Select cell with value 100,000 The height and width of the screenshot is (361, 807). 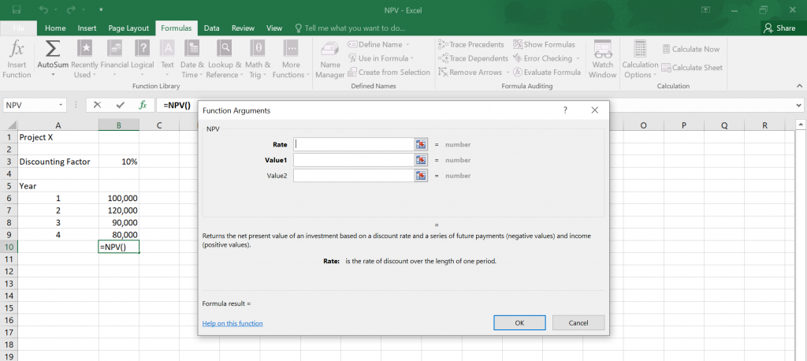(x=119, y=198)
